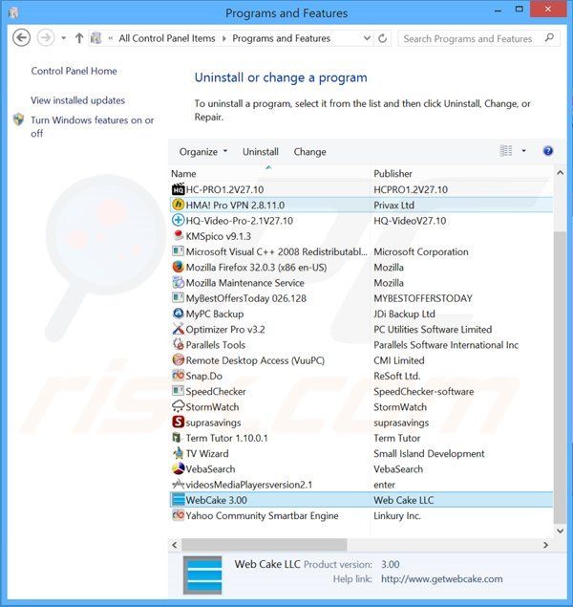
Task: Refresh the Programs and Features list
Action: click(383, 38)
